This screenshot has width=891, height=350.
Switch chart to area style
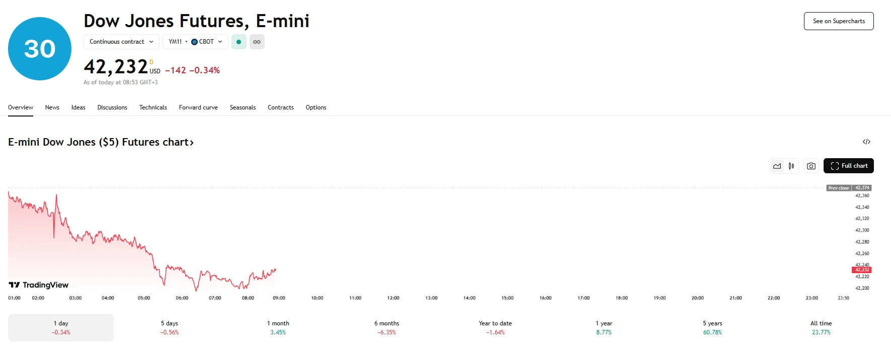click(777, 166)
